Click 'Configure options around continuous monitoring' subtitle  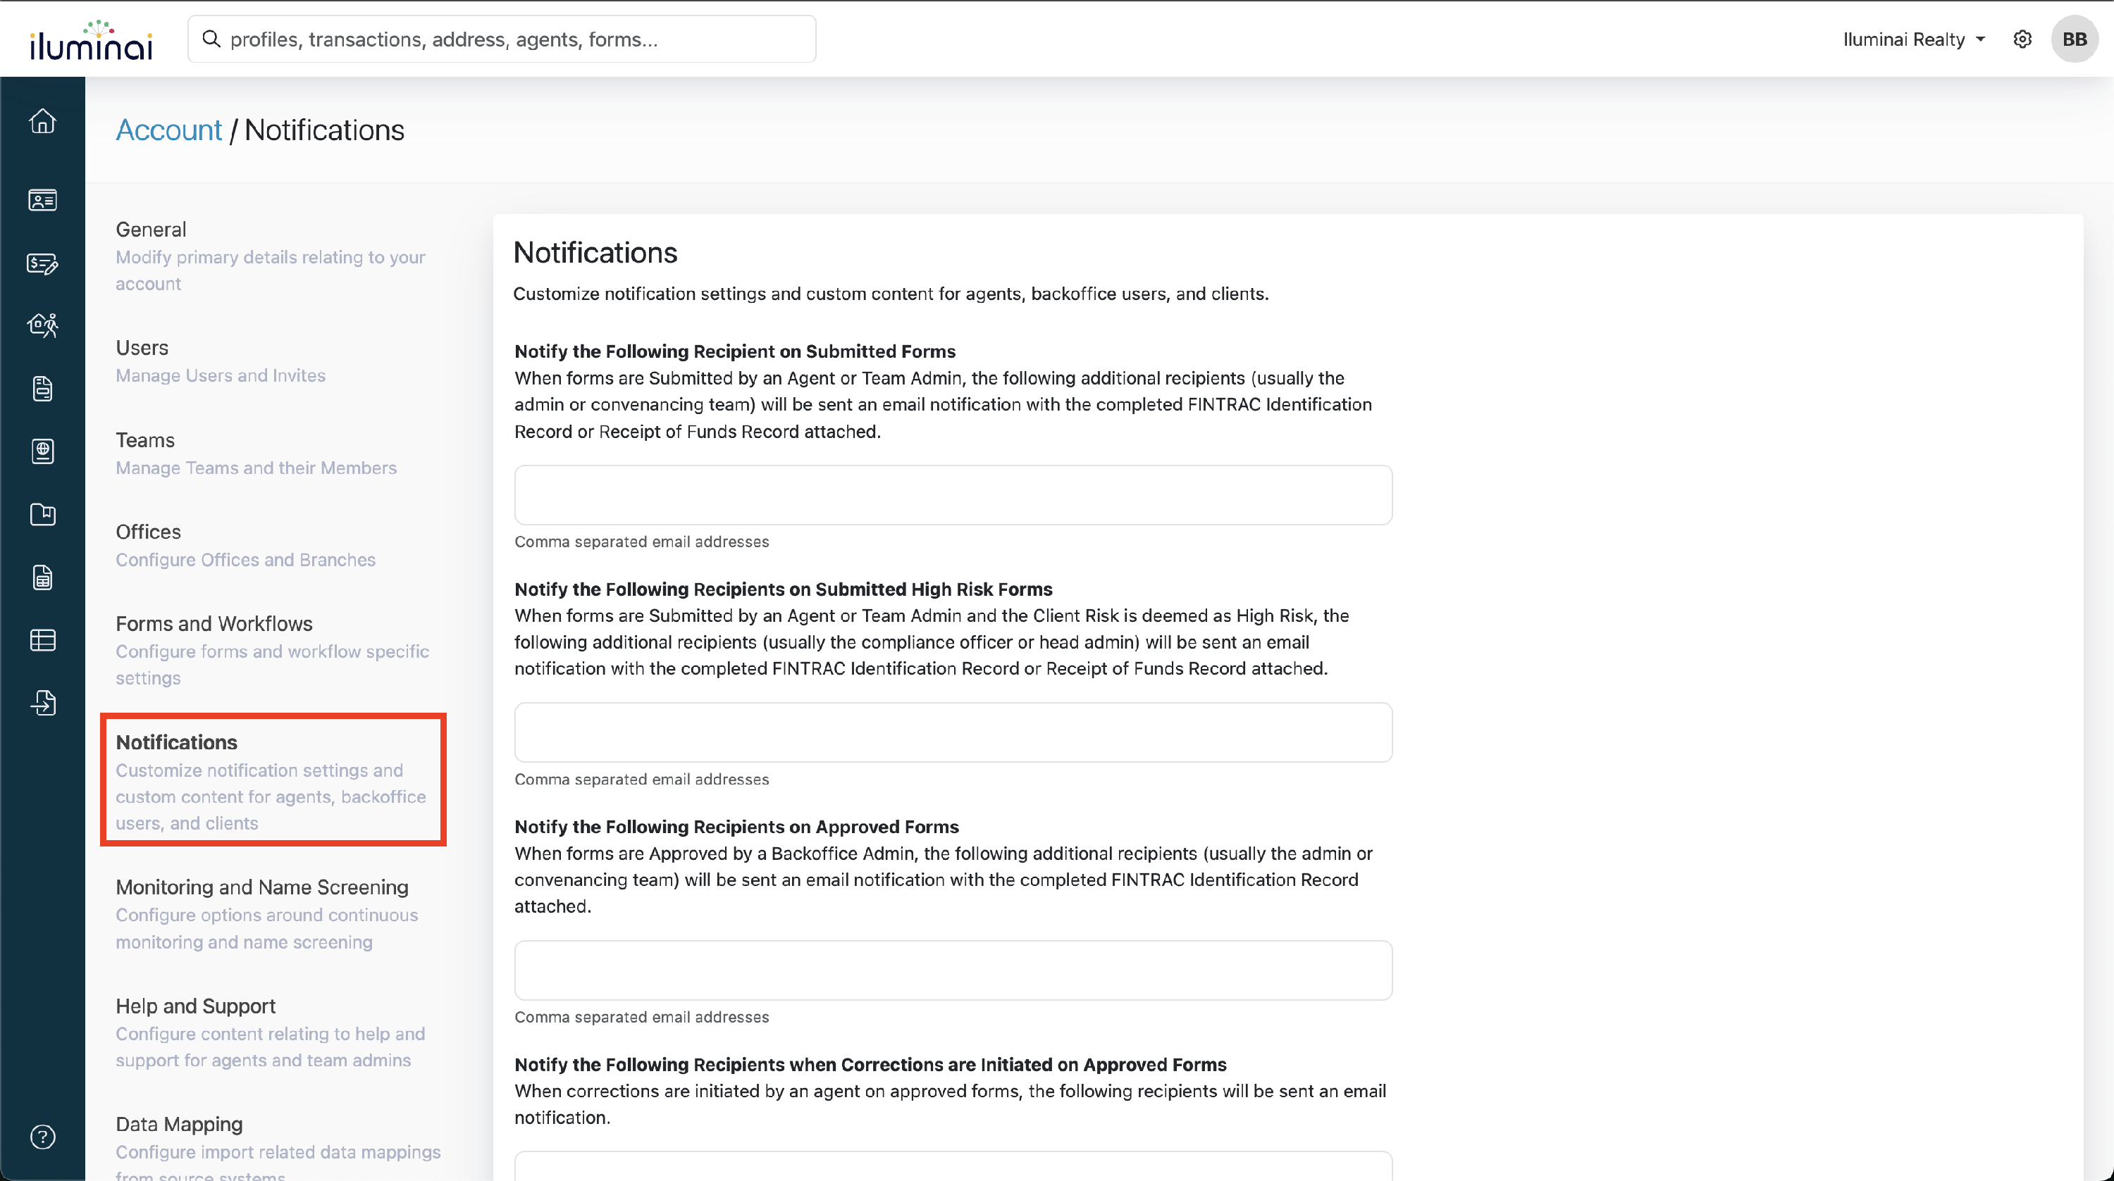coord(266,928)
